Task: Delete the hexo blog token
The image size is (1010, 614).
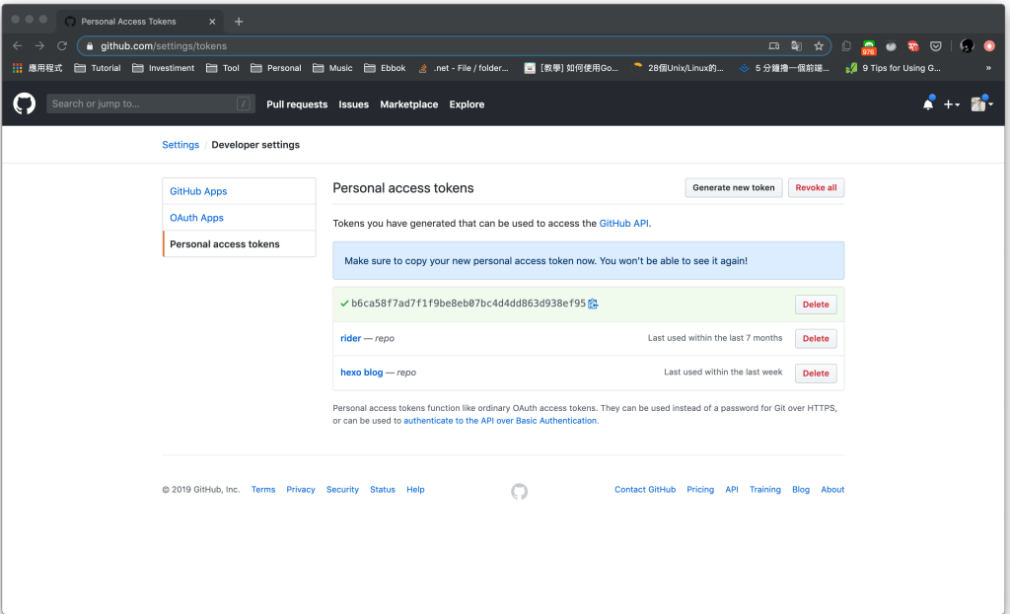Action: click(816, 374)
